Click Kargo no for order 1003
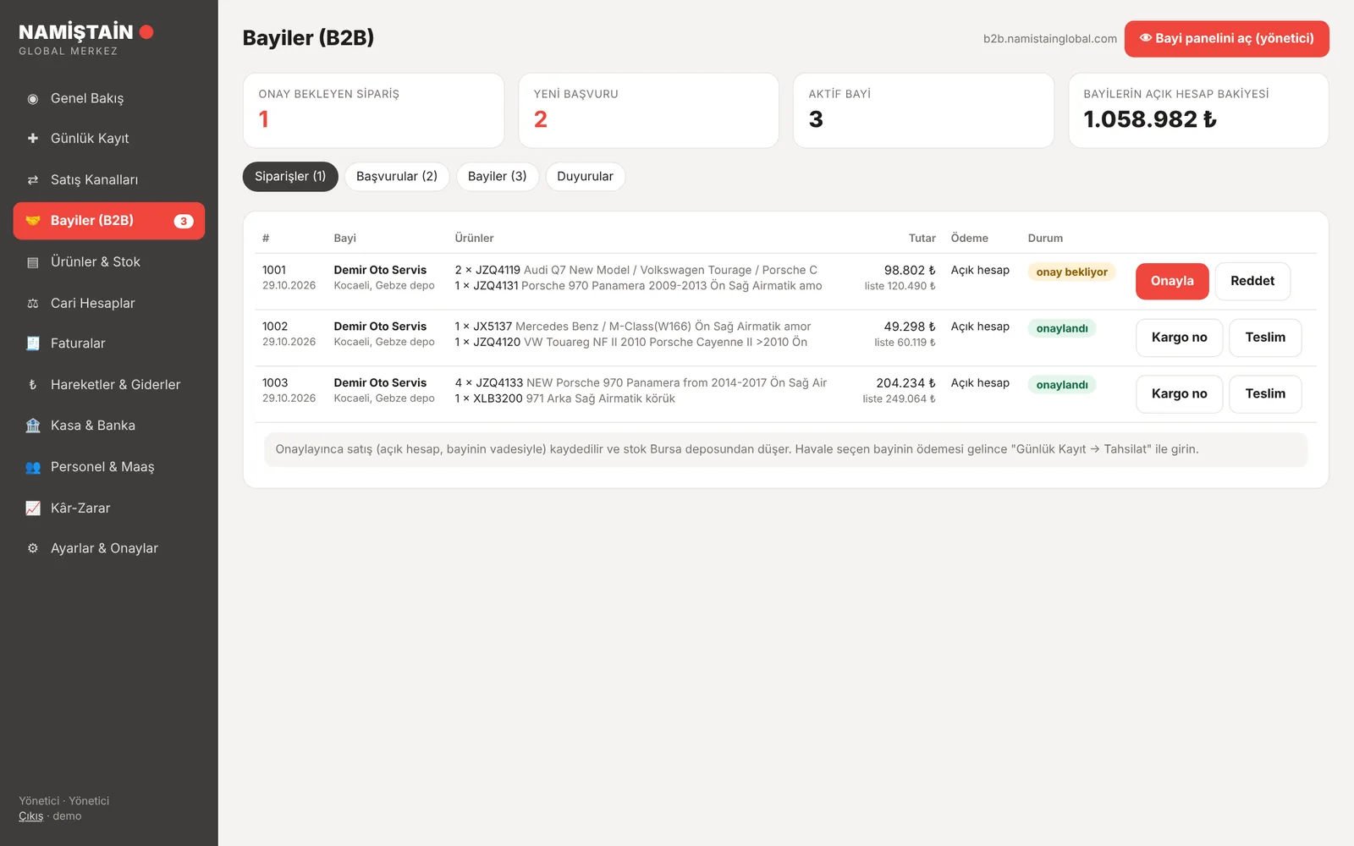 tap(1179, 394)
